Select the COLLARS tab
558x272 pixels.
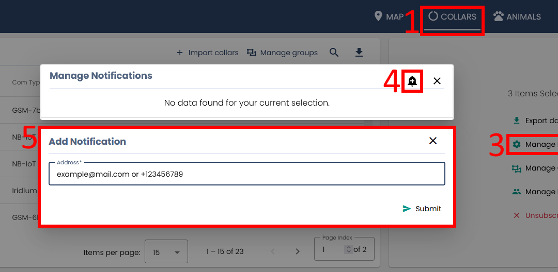453,16
